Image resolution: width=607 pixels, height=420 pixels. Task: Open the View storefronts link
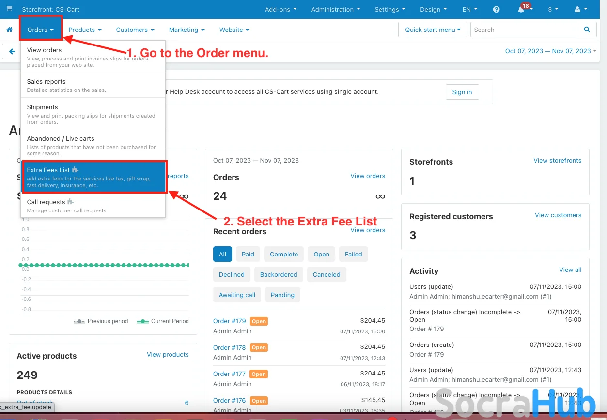tap(557, 160)
